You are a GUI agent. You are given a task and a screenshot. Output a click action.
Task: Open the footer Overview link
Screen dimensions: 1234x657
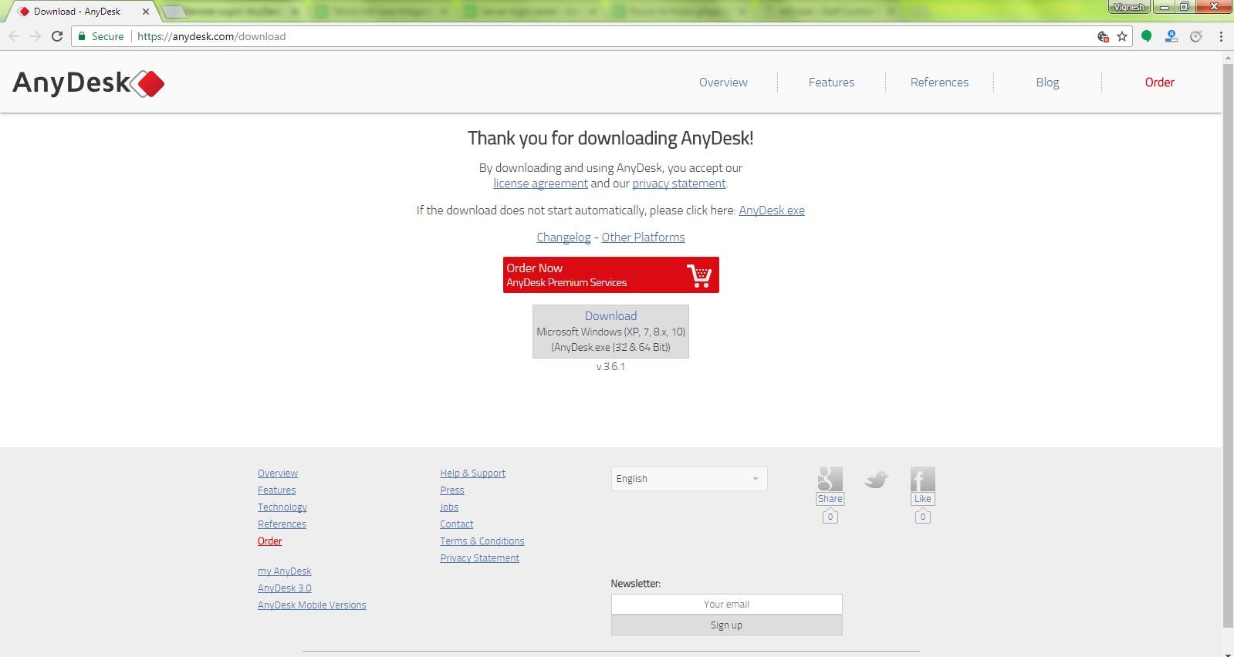click(x=278, y=473)
